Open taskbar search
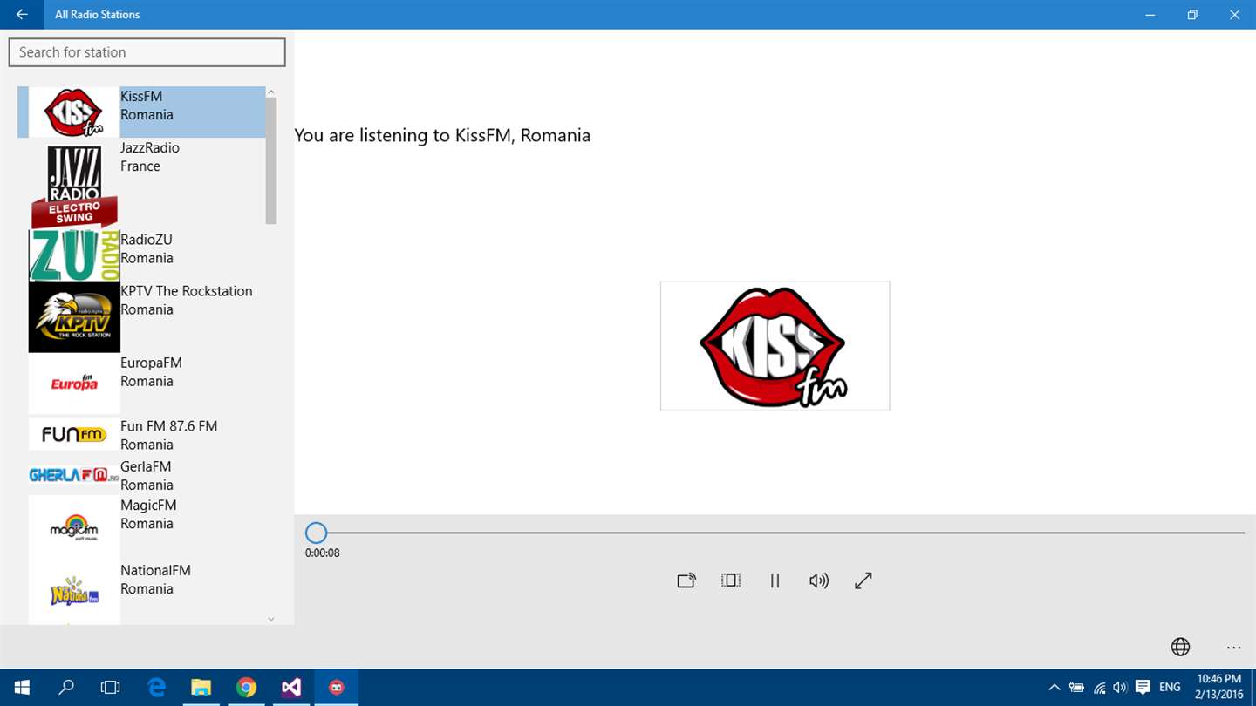This screenshot has width=1256, height=706. click(x=66, y=688)
